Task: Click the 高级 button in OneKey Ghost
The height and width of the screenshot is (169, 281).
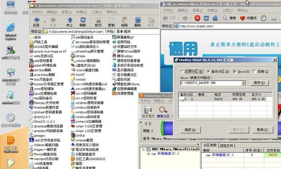Action: point(190,130)
